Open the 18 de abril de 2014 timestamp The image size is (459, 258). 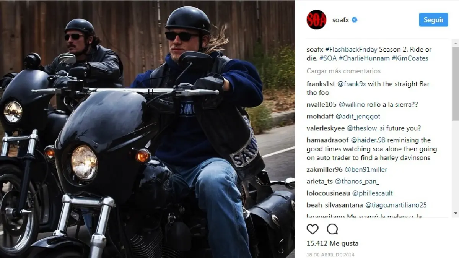pos(330,255)
